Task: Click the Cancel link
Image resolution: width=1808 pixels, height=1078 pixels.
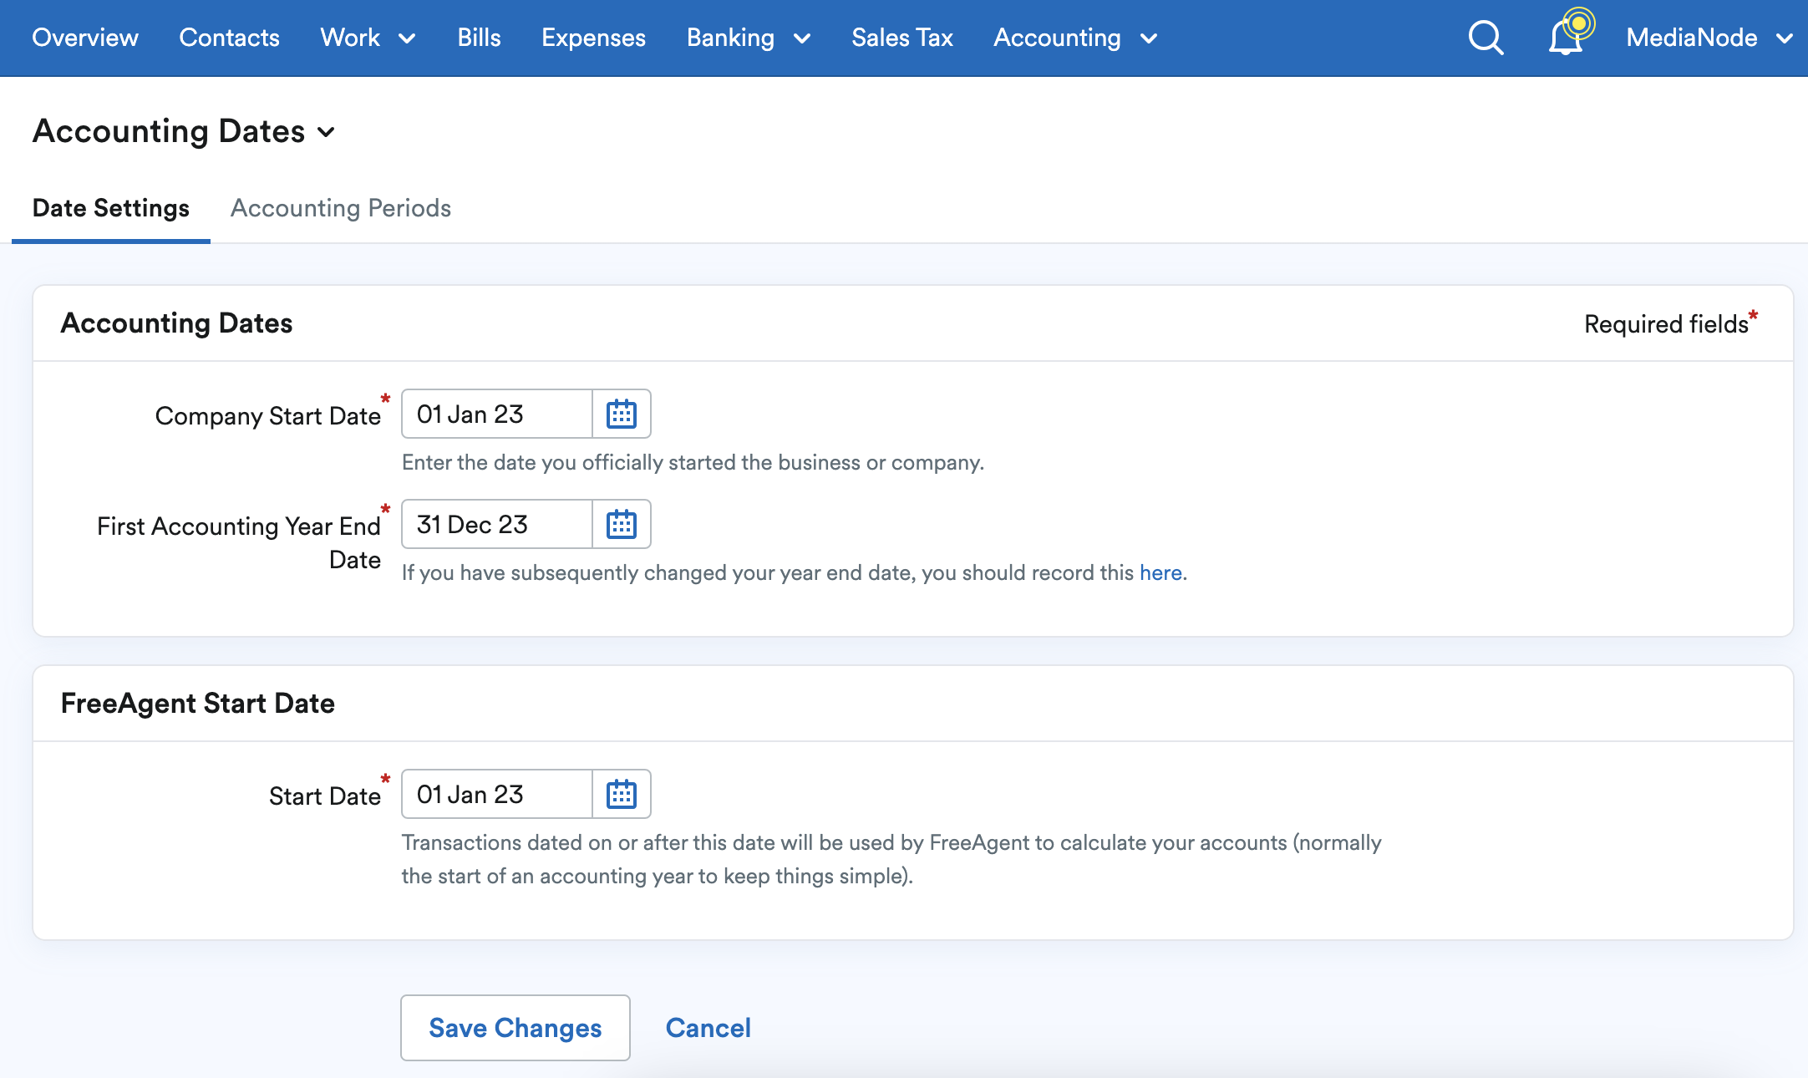Action: [708, 1028]
